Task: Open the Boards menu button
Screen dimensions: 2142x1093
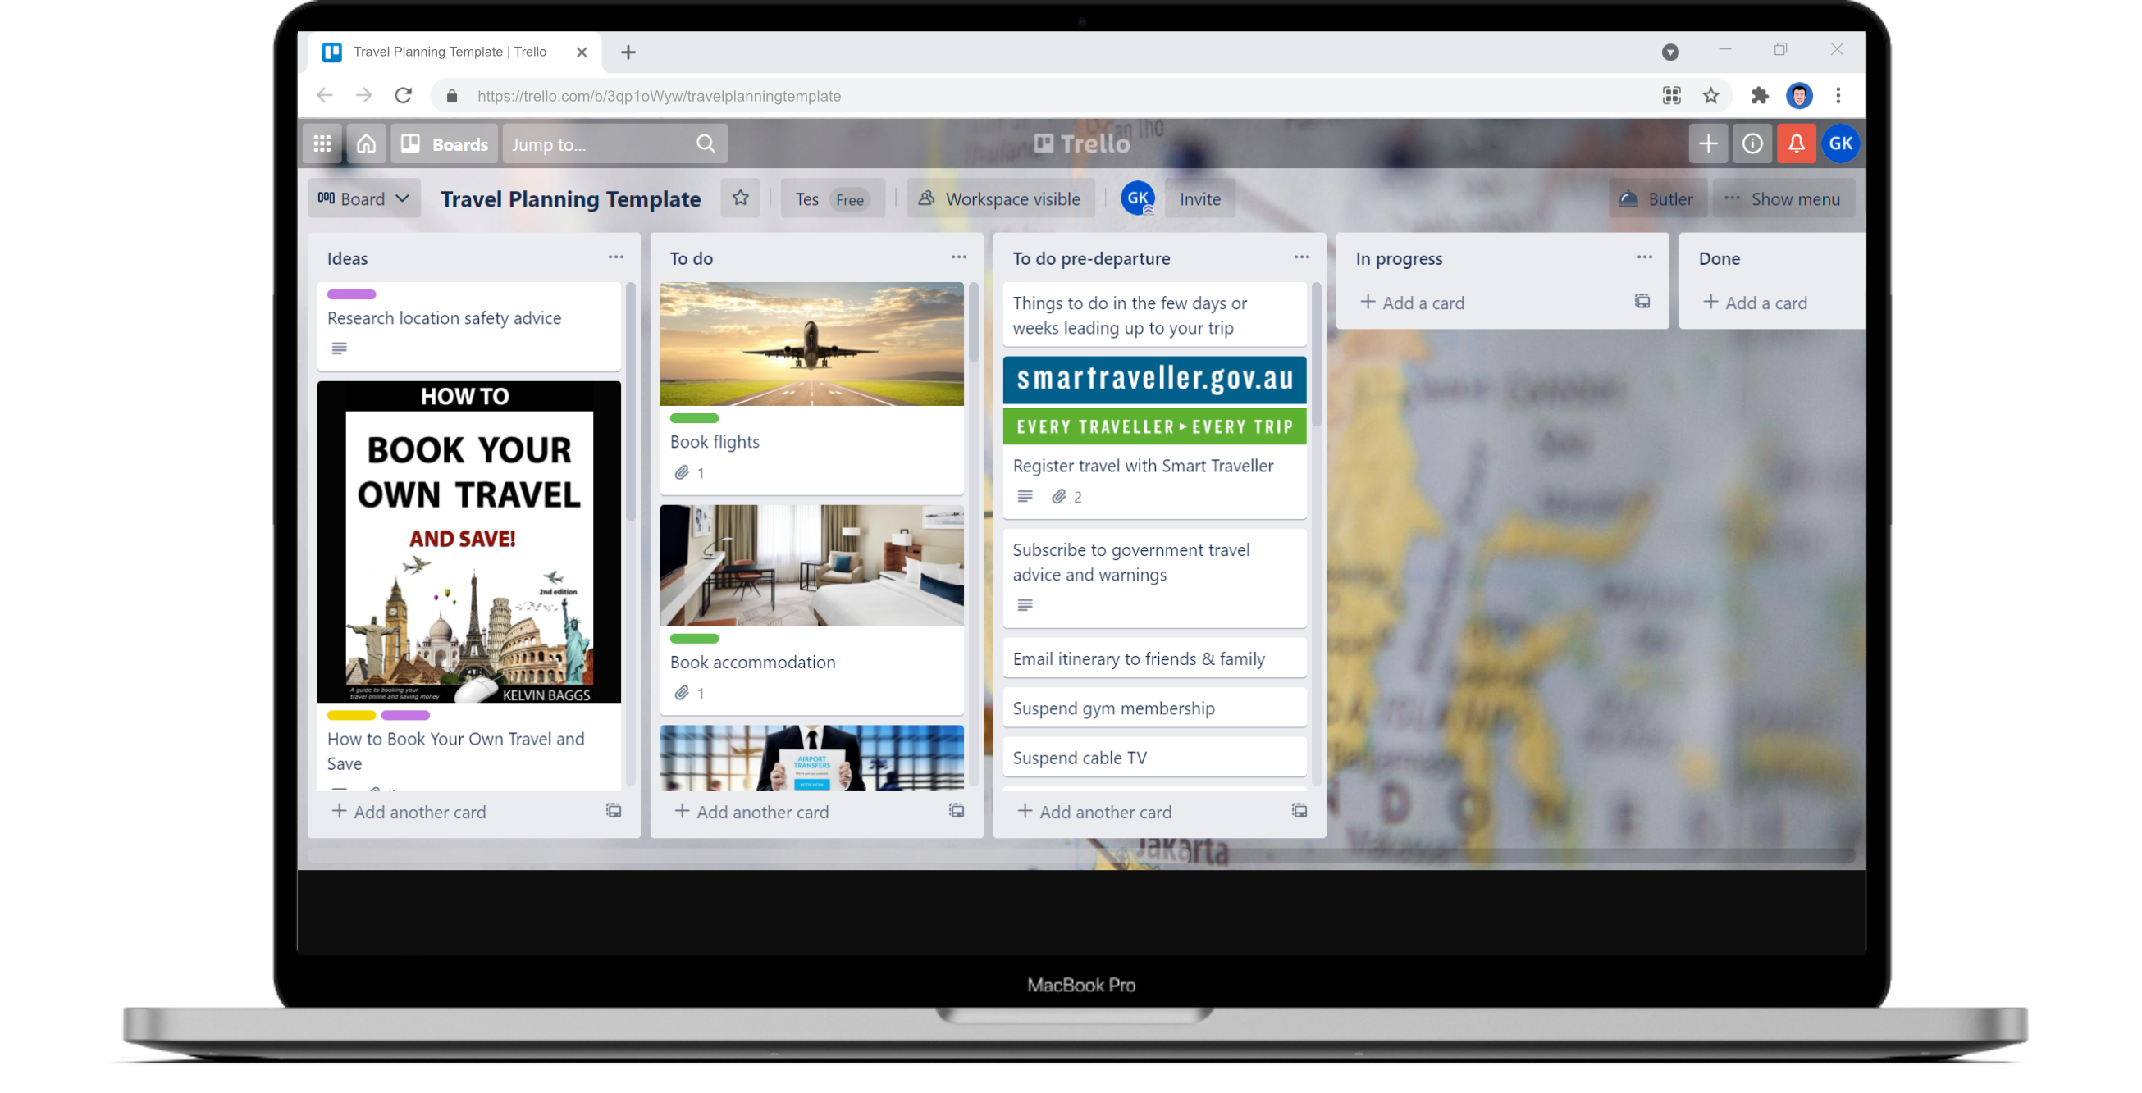Action: [x=445, y=143]
